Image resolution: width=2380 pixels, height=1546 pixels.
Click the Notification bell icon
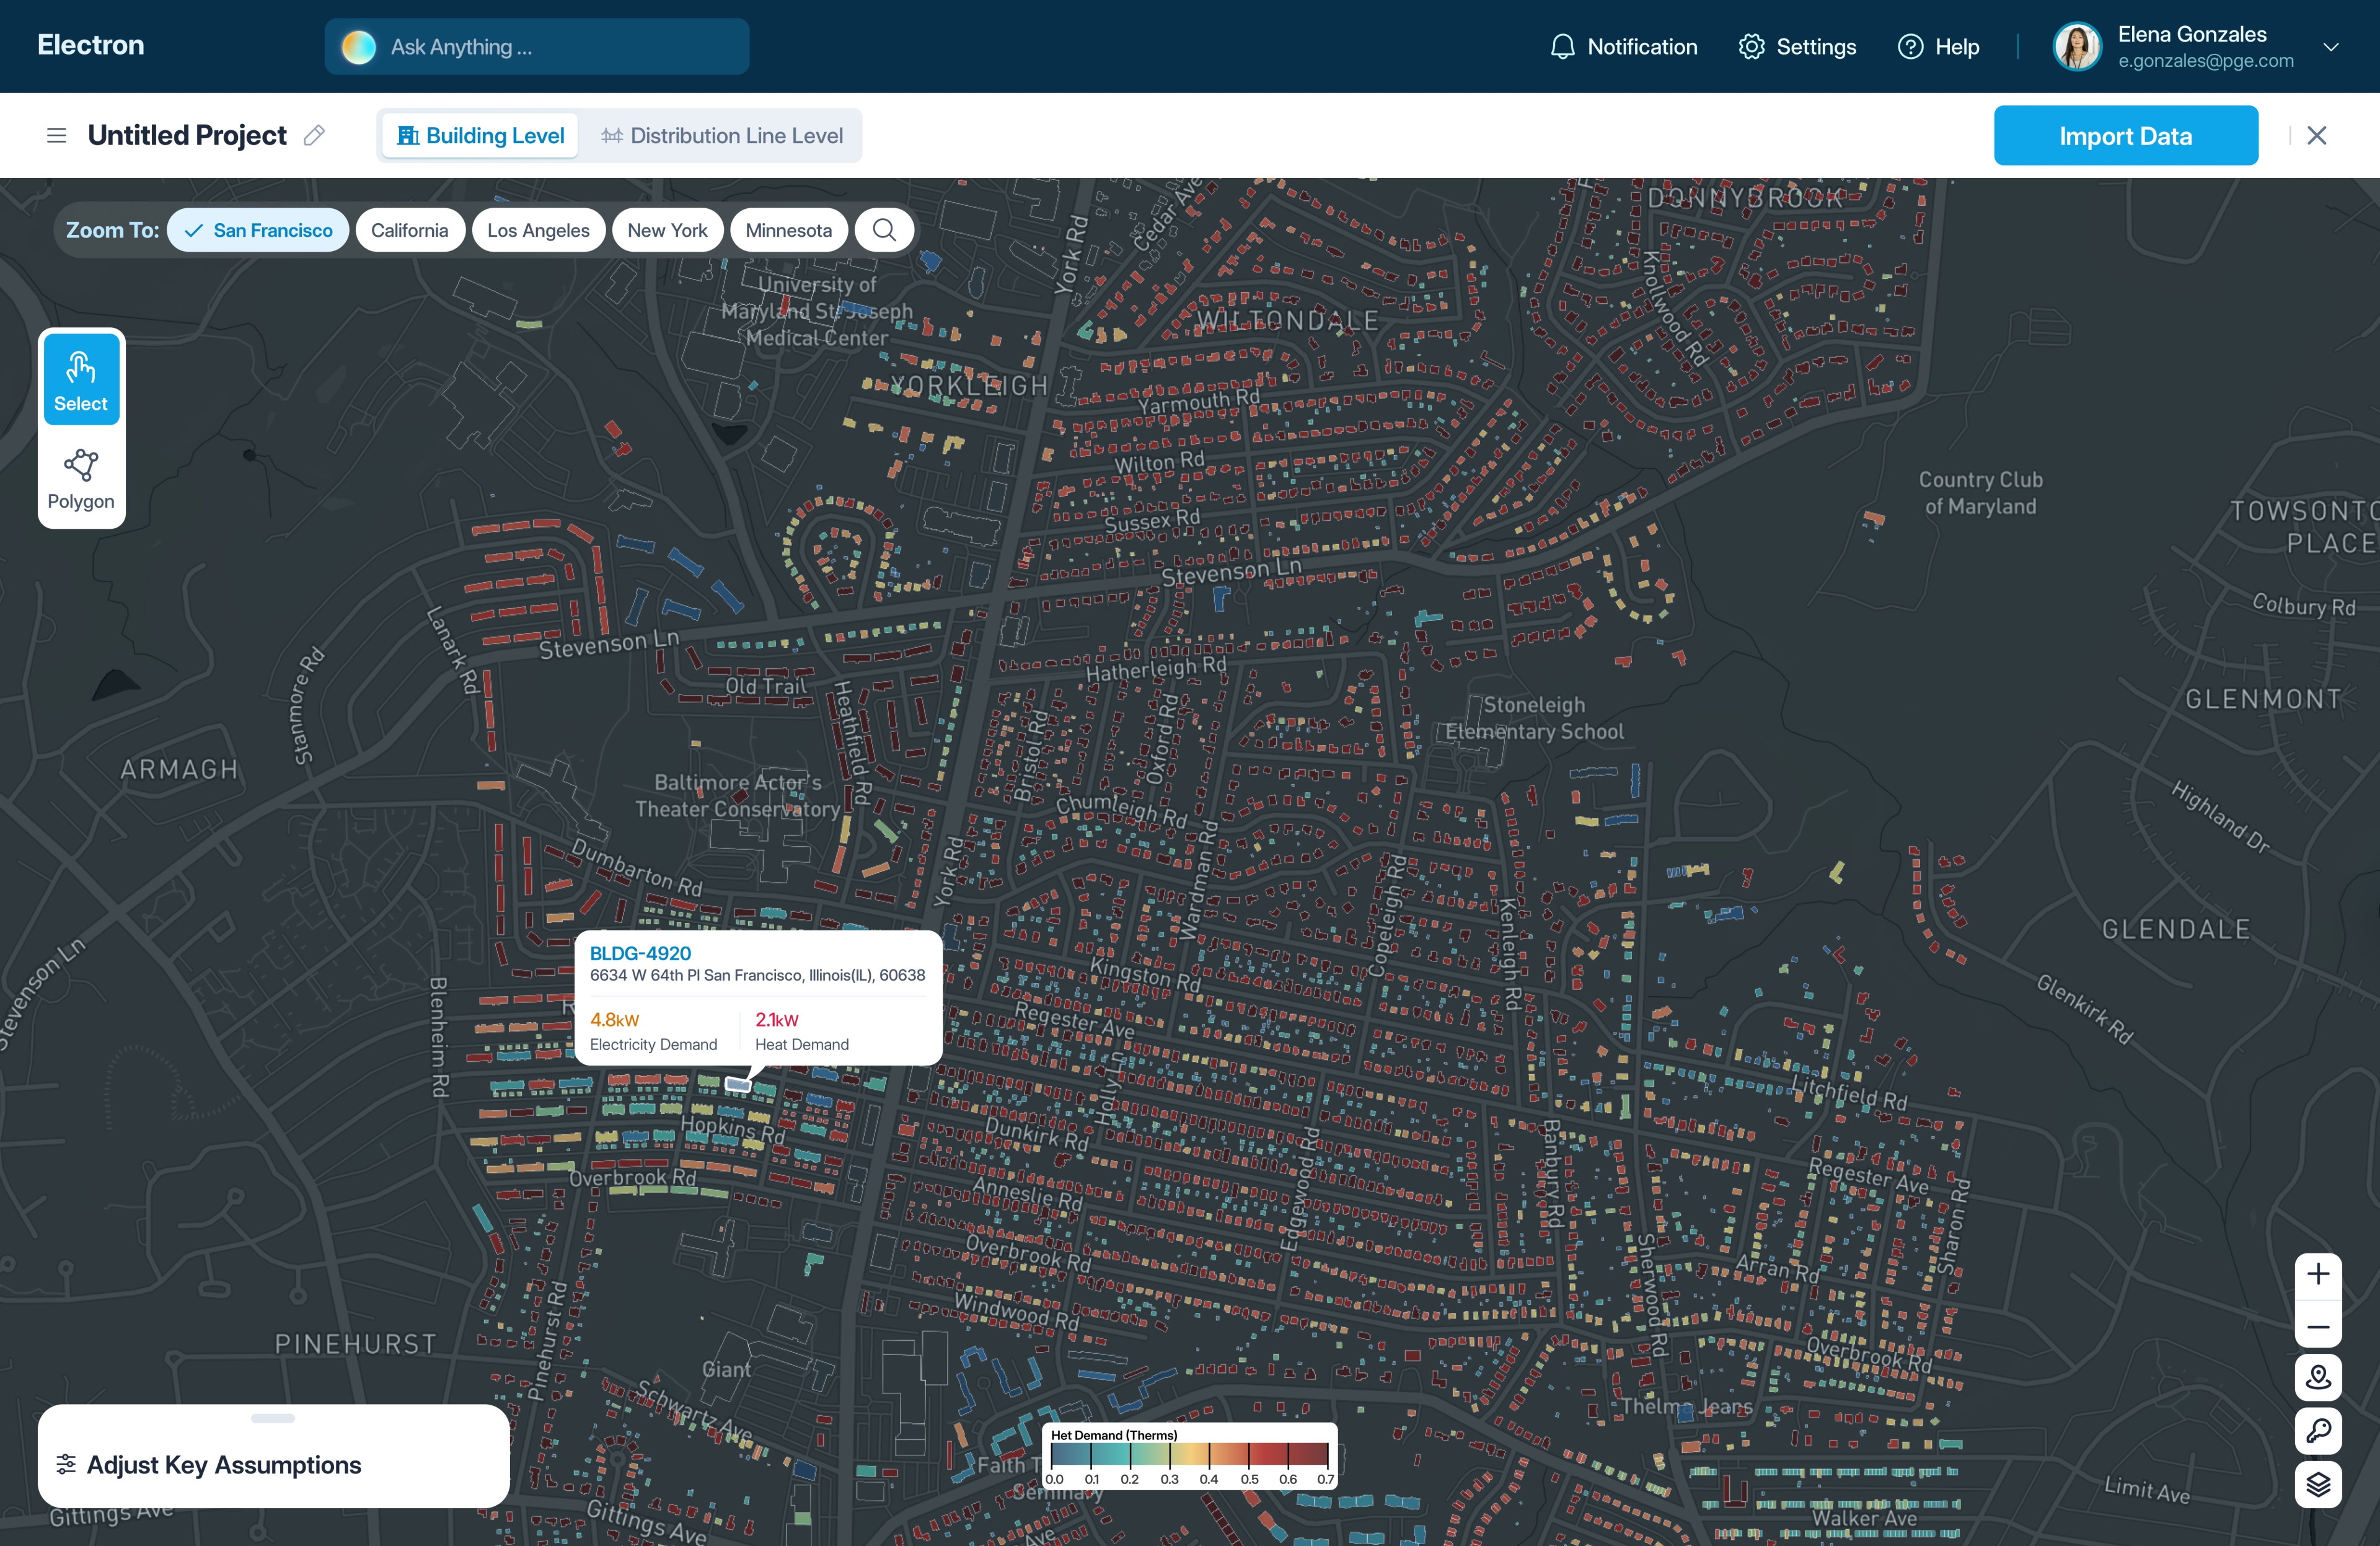[x=1562, y=47]
